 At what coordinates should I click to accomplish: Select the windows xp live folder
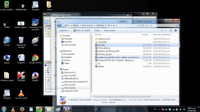coord(104,39)
